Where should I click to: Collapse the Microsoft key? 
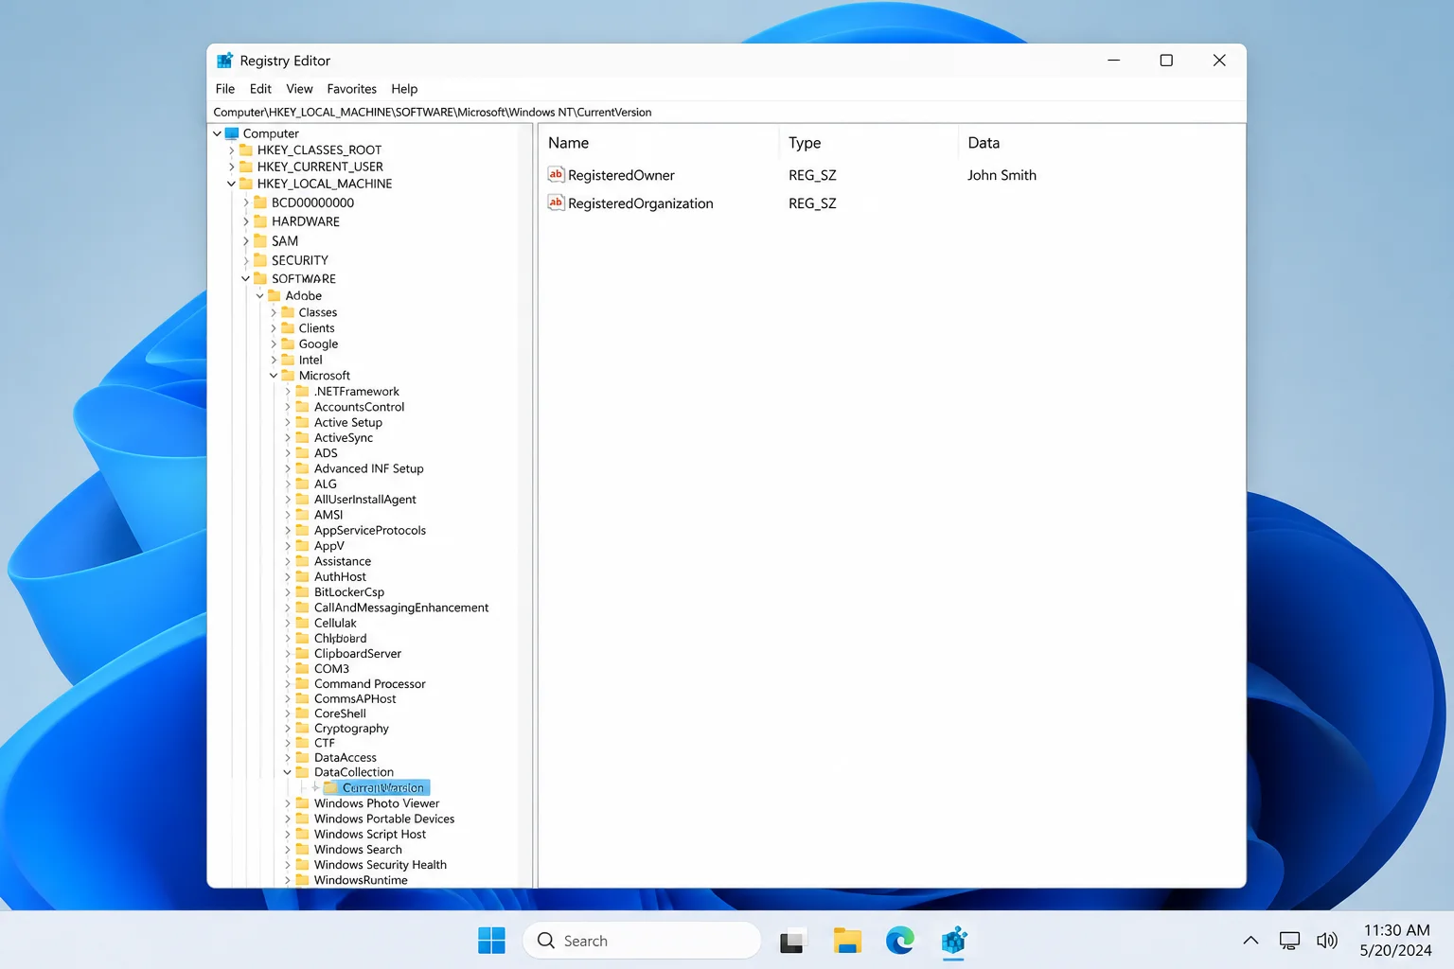coord(274,376)
